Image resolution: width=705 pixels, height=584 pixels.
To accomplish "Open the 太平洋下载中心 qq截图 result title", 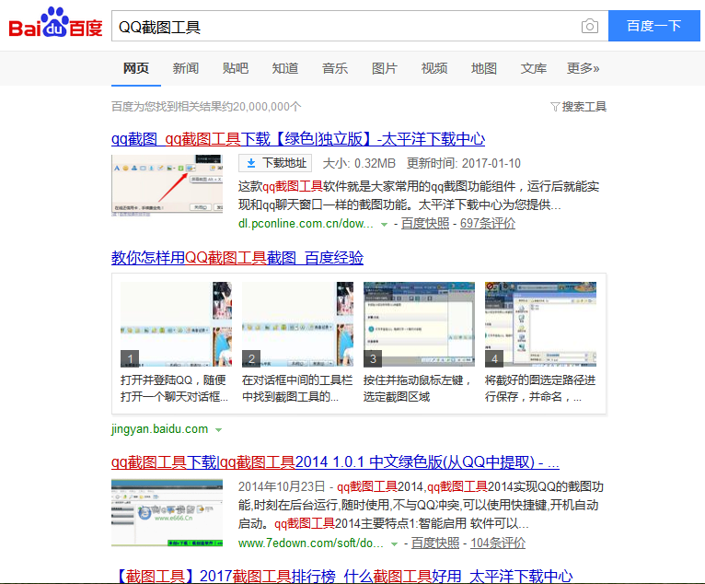I will 298,139.
